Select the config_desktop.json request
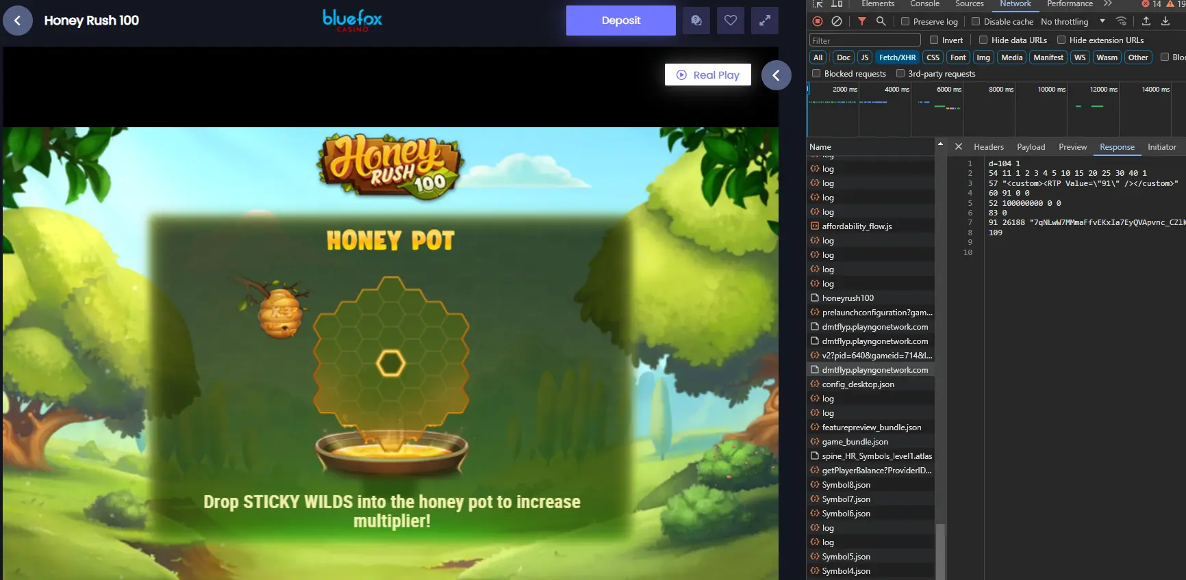This screenshot has height=580, width=1186. [x=870, y=384]
